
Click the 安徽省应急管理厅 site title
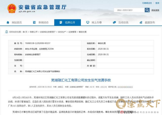point(42,7)
